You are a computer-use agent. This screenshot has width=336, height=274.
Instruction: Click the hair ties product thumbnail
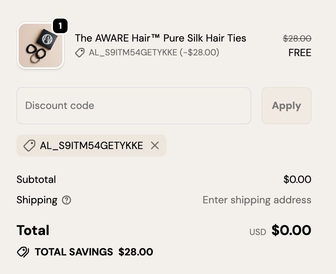coord(40,45)
